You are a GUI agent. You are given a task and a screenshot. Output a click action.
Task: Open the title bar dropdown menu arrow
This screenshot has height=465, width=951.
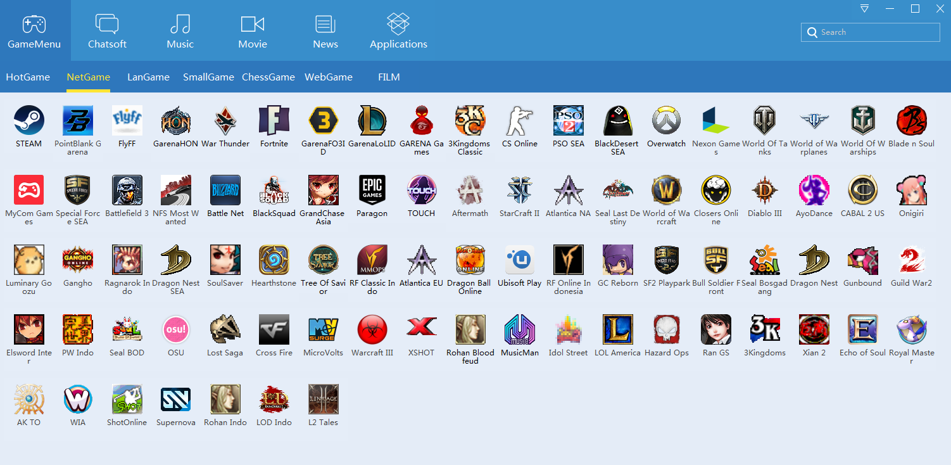864,8
